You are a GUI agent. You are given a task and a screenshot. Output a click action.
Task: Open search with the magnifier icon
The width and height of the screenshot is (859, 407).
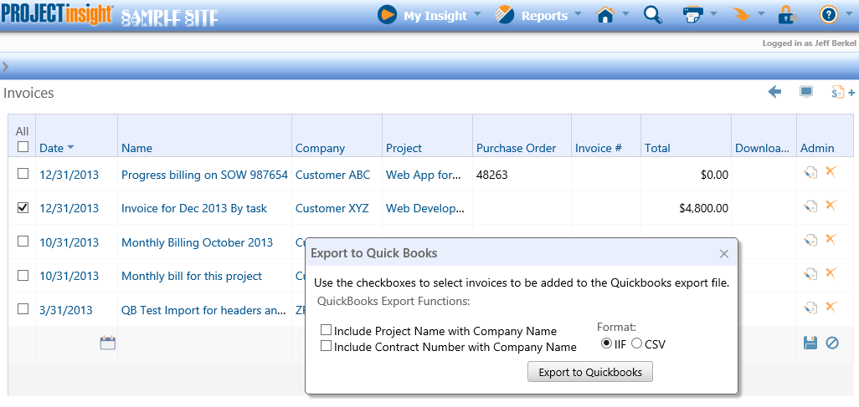coord(652,15)
